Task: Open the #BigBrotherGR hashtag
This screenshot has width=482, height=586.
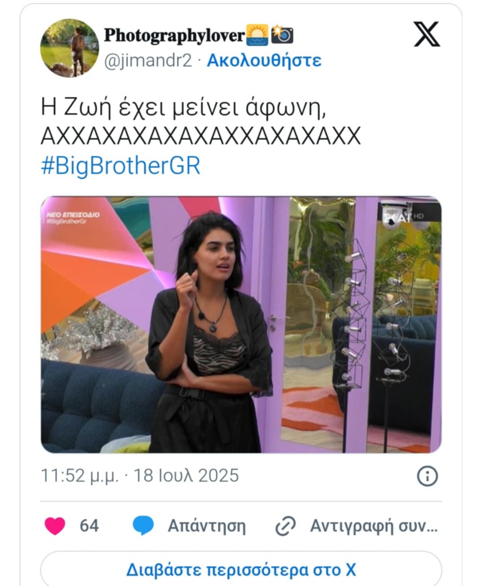Action: tap(120, 166)
